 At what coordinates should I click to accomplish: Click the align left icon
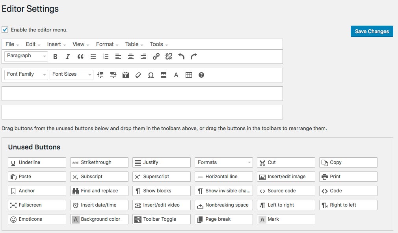coord(118,57)
